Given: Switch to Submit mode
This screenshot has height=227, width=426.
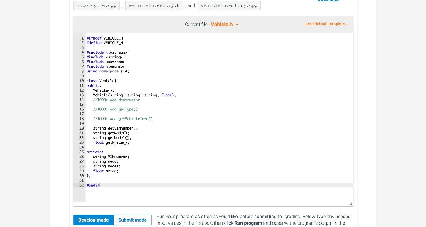Looking at the screenshot, I should (x=133, y=220).
